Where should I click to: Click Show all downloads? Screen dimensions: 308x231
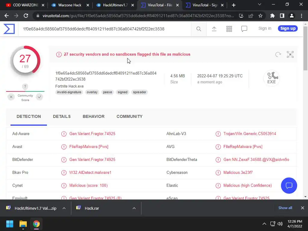[285, 208]
